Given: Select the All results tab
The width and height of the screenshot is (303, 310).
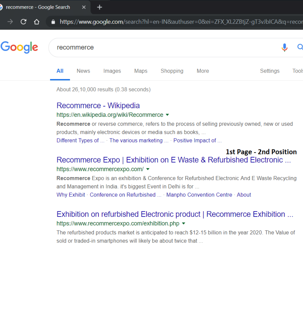Looking at the screenshot, I should tap(60, 71).
